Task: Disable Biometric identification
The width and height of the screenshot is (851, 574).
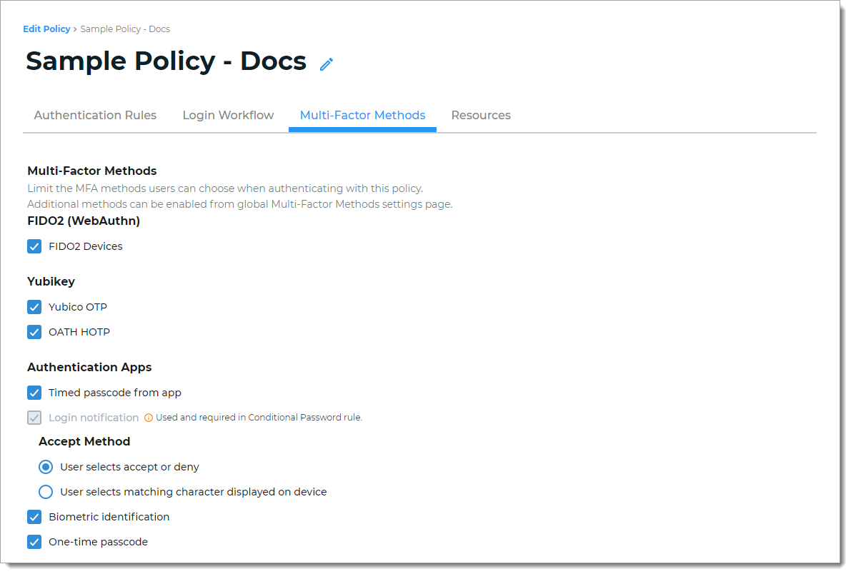Action: coord(34,516)
